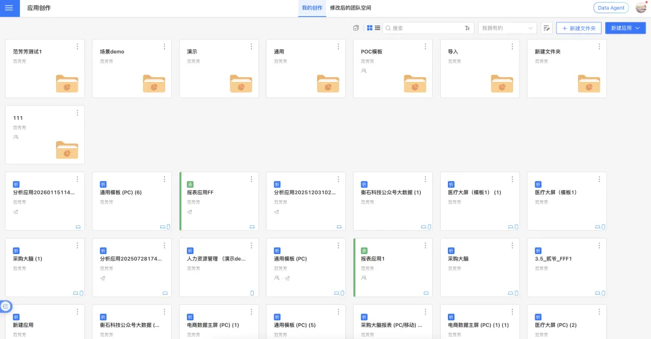
Task: Click 应用创作 page title
Action: [x=39, y=8]
